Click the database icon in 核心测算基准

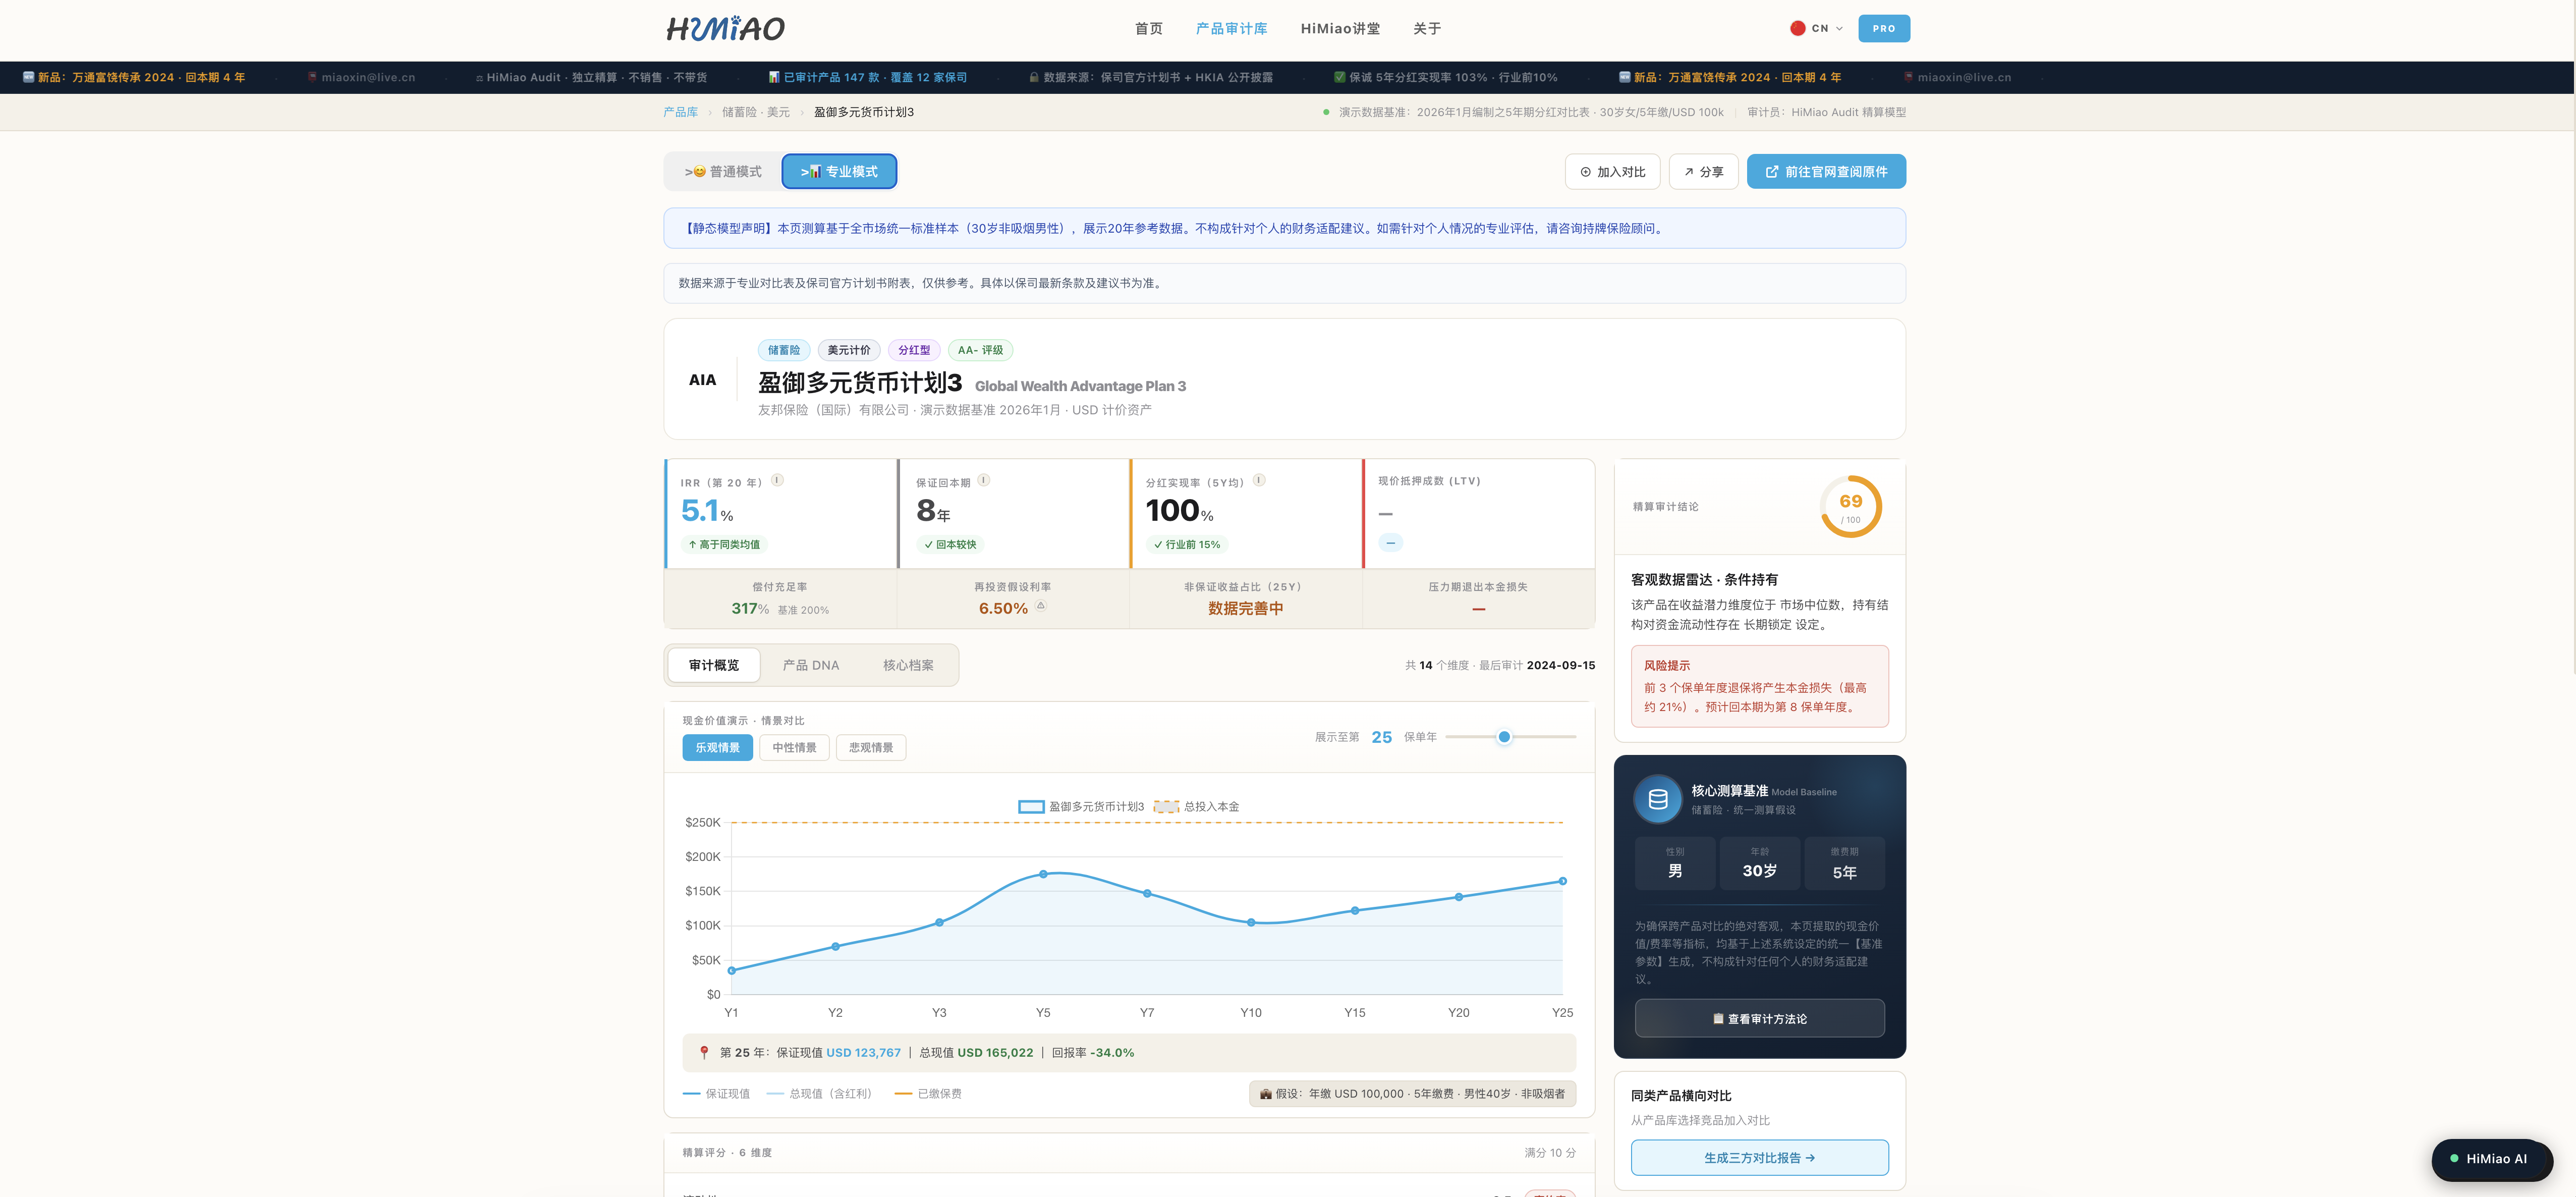tap(1658, 799)
